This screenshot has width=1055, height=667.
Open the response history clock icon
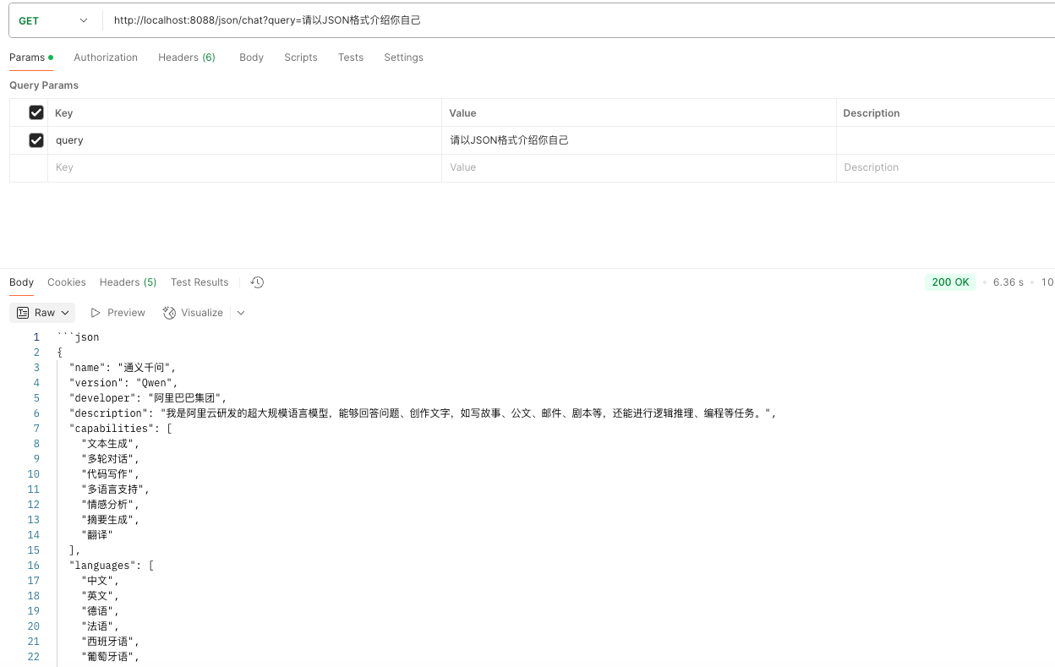tap(258, 282)
